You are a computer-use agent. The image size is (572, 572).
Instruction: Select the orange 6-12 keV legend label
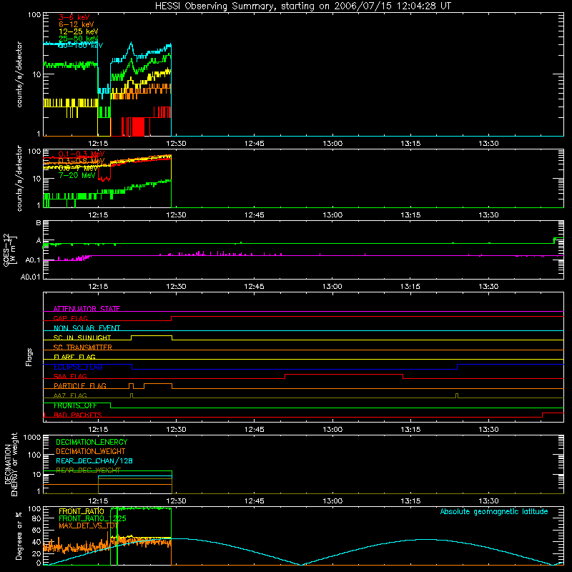[77, 24]
